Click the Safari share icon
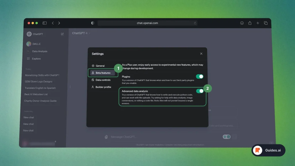This screenshot has height=166, width=295. tap(250, 23)
